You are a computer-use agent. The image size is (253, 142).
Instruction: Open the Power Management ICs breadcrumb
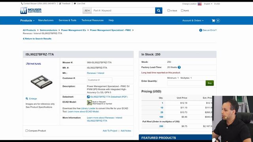click(74, 30)
